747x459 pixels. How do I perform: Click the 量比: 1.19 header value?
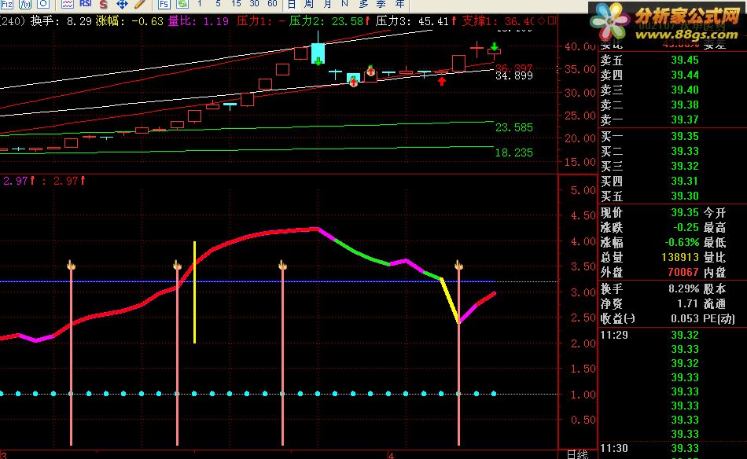[x=198, y=21]
